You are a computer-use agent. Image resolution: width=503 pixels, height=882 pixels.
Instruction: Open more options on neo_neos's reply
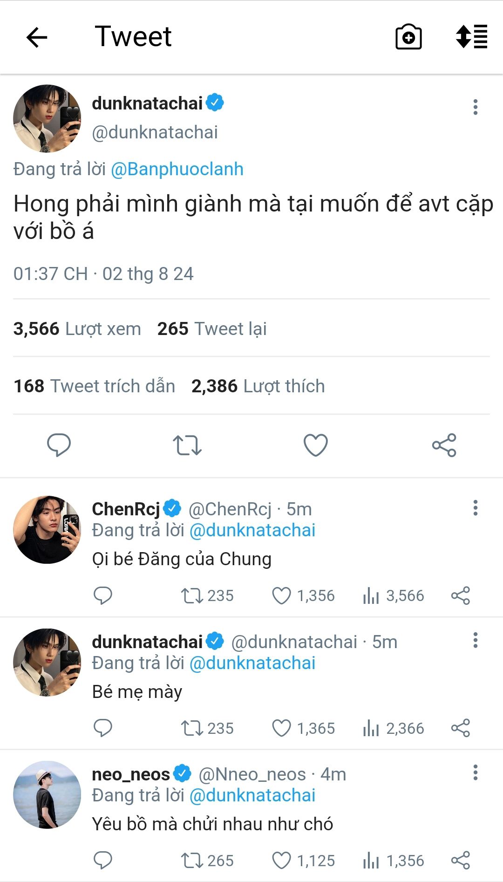(x=475, y=773)
